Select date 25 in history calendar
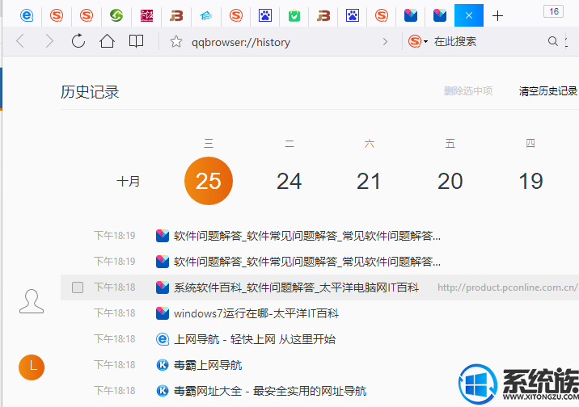 click(209, 181)
